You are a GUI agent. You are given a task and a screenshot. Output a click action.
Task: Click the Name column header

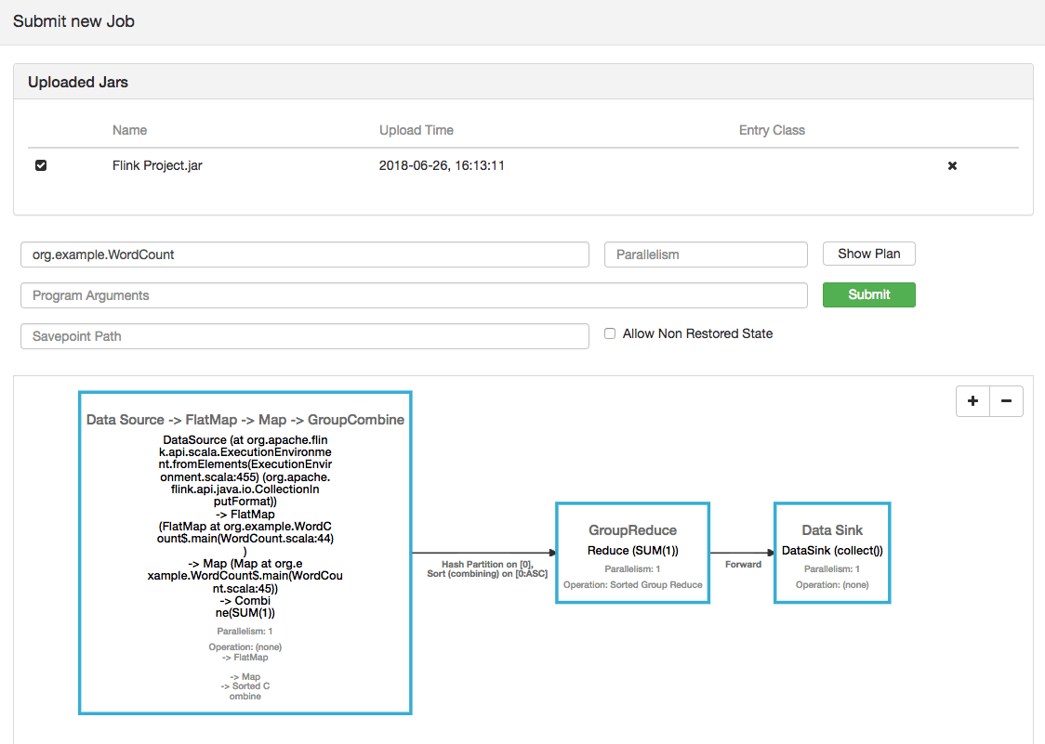[x=129, y=130]
